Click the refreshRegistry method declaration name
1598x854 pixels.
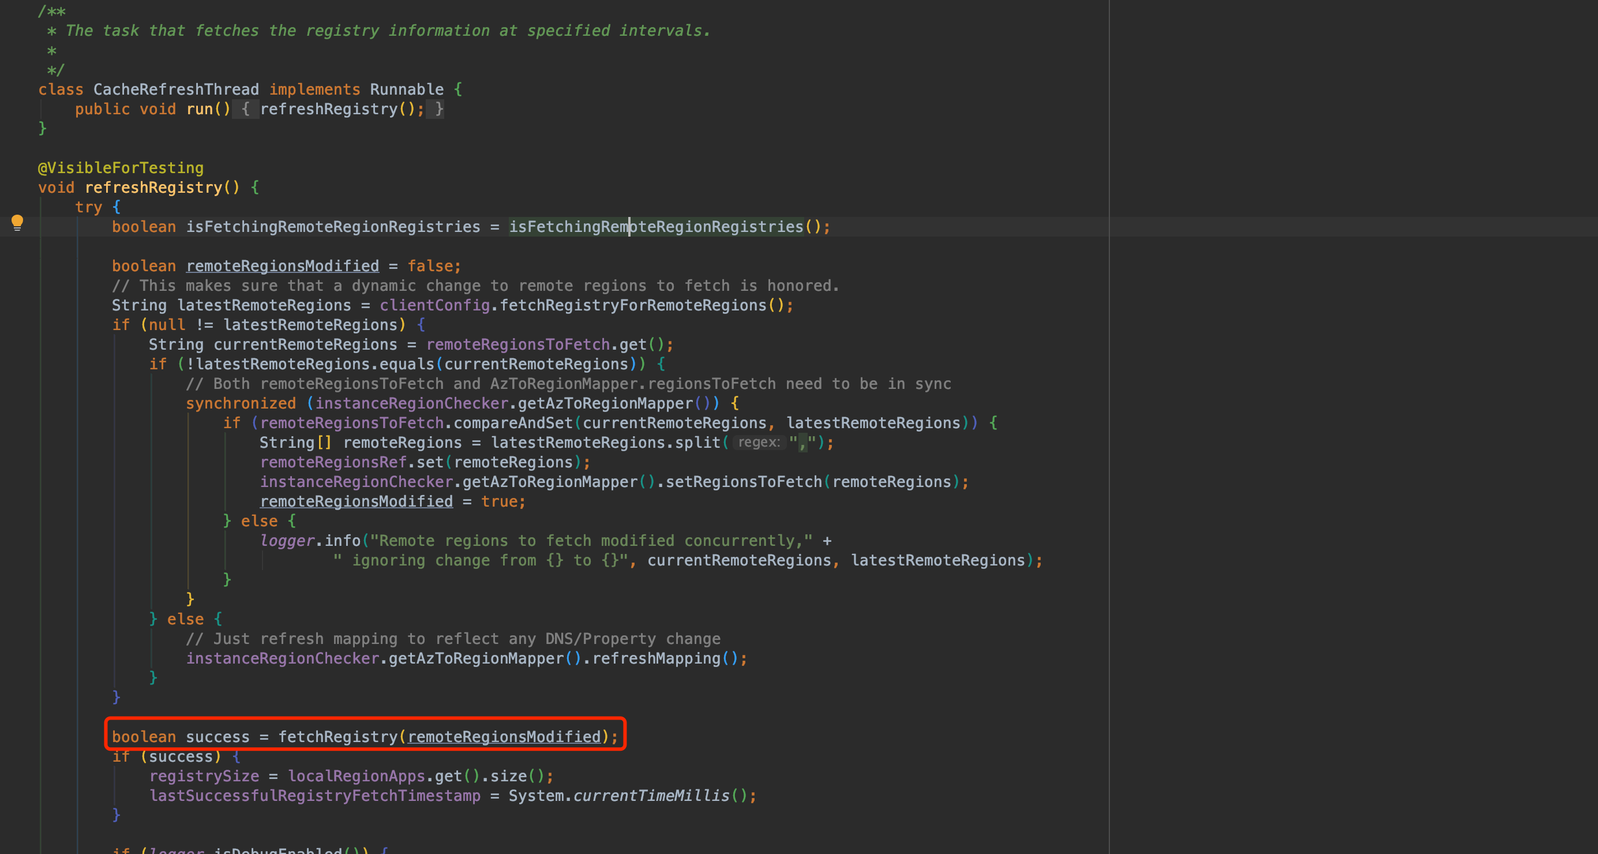click(x=153, y=188)
